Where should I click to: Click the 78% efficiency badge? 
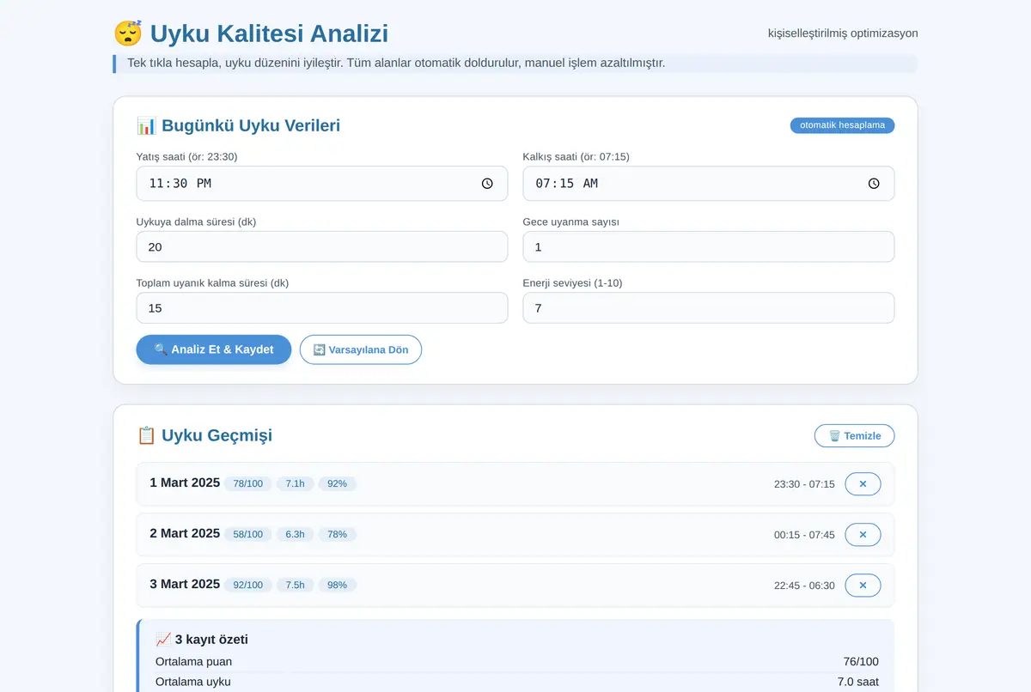click(338, 535)
